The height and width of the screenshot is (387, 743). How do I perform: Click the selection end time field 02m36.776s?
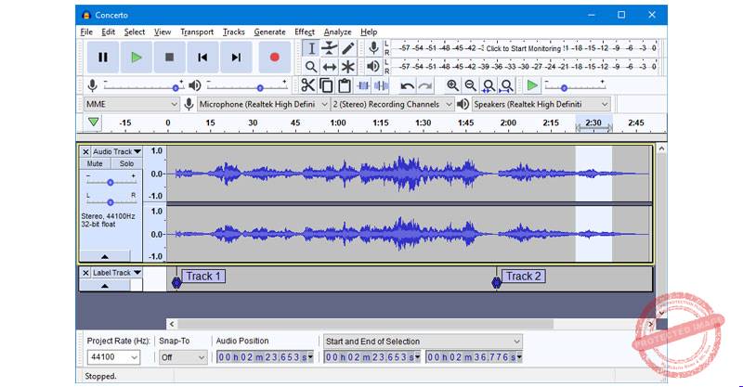coord(474,357)
